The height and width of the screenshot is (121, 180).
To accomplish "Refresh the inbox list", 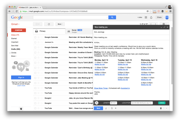I will pyautogui.click(x=49, y=24).
